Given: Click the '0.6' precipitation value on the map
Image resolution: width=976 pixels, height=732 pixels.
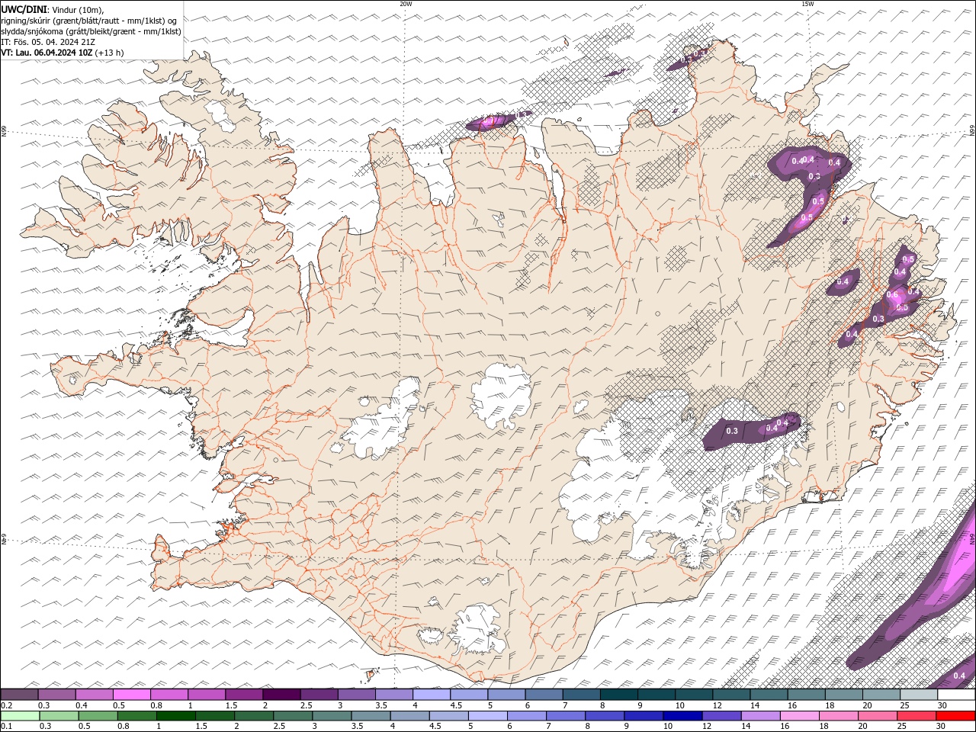Looking at the screenshot, I should (892, 294).
